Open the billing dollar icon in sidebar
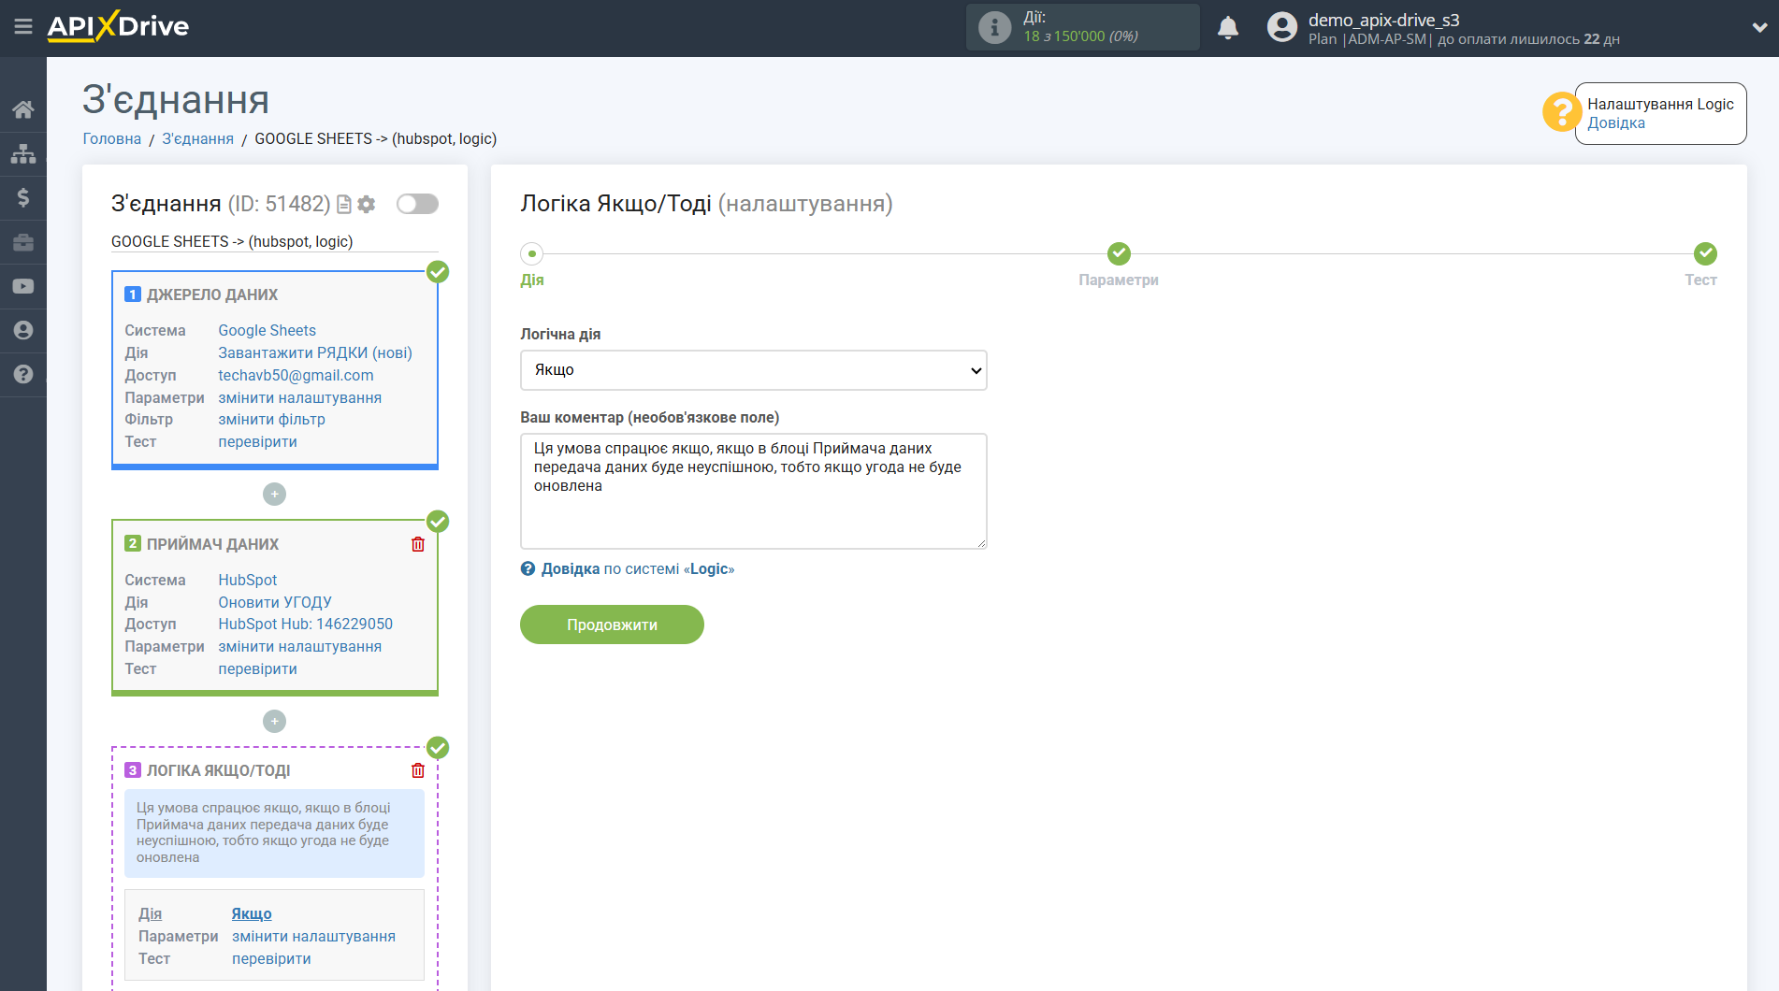 pos(23,197)
